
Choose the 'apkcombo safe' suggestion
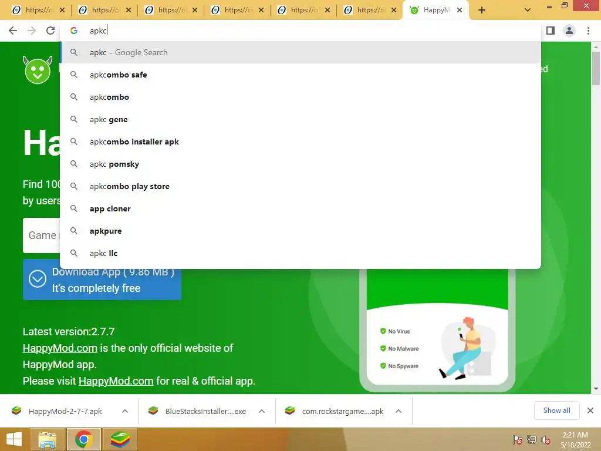(300, 75)
